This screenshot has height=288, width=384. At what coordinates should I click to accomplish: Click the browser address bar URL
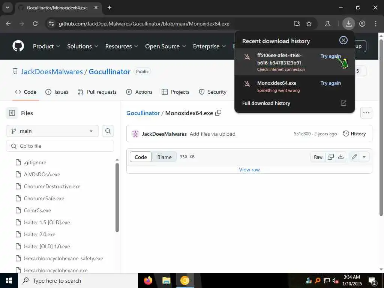coord(144,24)
